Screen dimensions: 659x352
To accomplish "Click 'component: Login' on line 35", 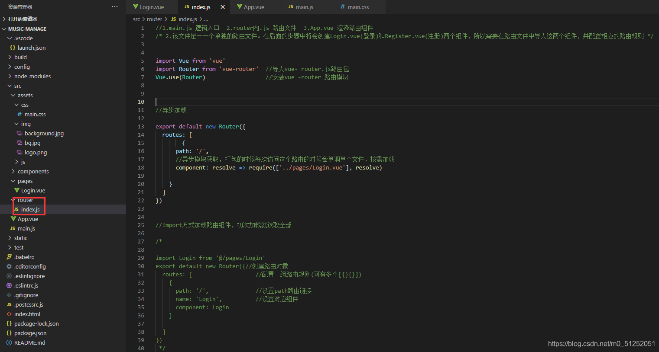I will [x=202, y=307].
